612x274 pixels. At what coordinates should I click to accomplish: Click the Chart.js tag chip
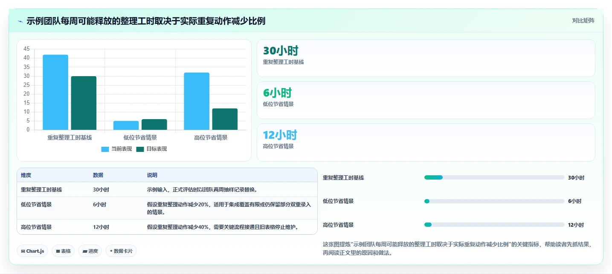tap(32, 251)
